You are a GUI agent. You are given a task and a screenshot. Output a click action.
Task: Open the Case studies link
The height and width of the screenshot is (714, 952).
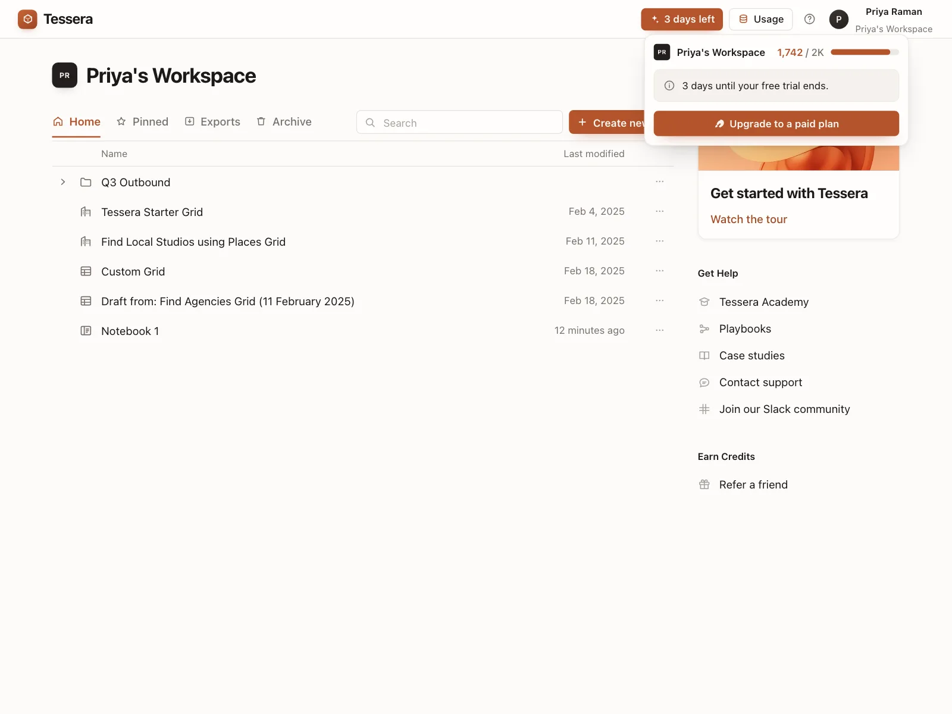point(752,356)
